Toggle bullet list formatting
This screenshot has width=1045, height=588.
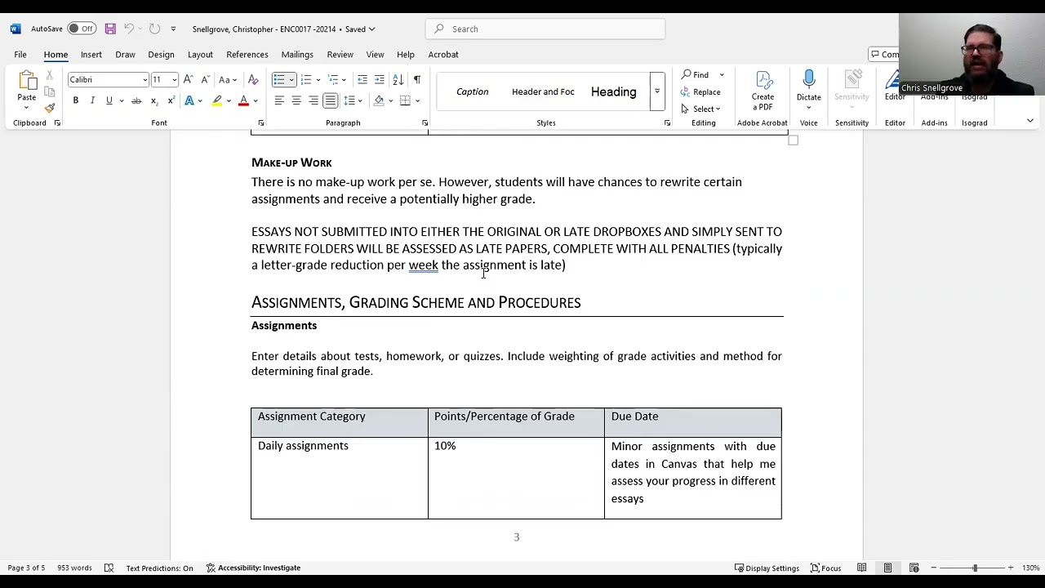coord(279,79)
